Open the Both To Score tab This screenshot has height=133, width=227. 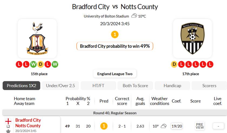coord(135,86)
